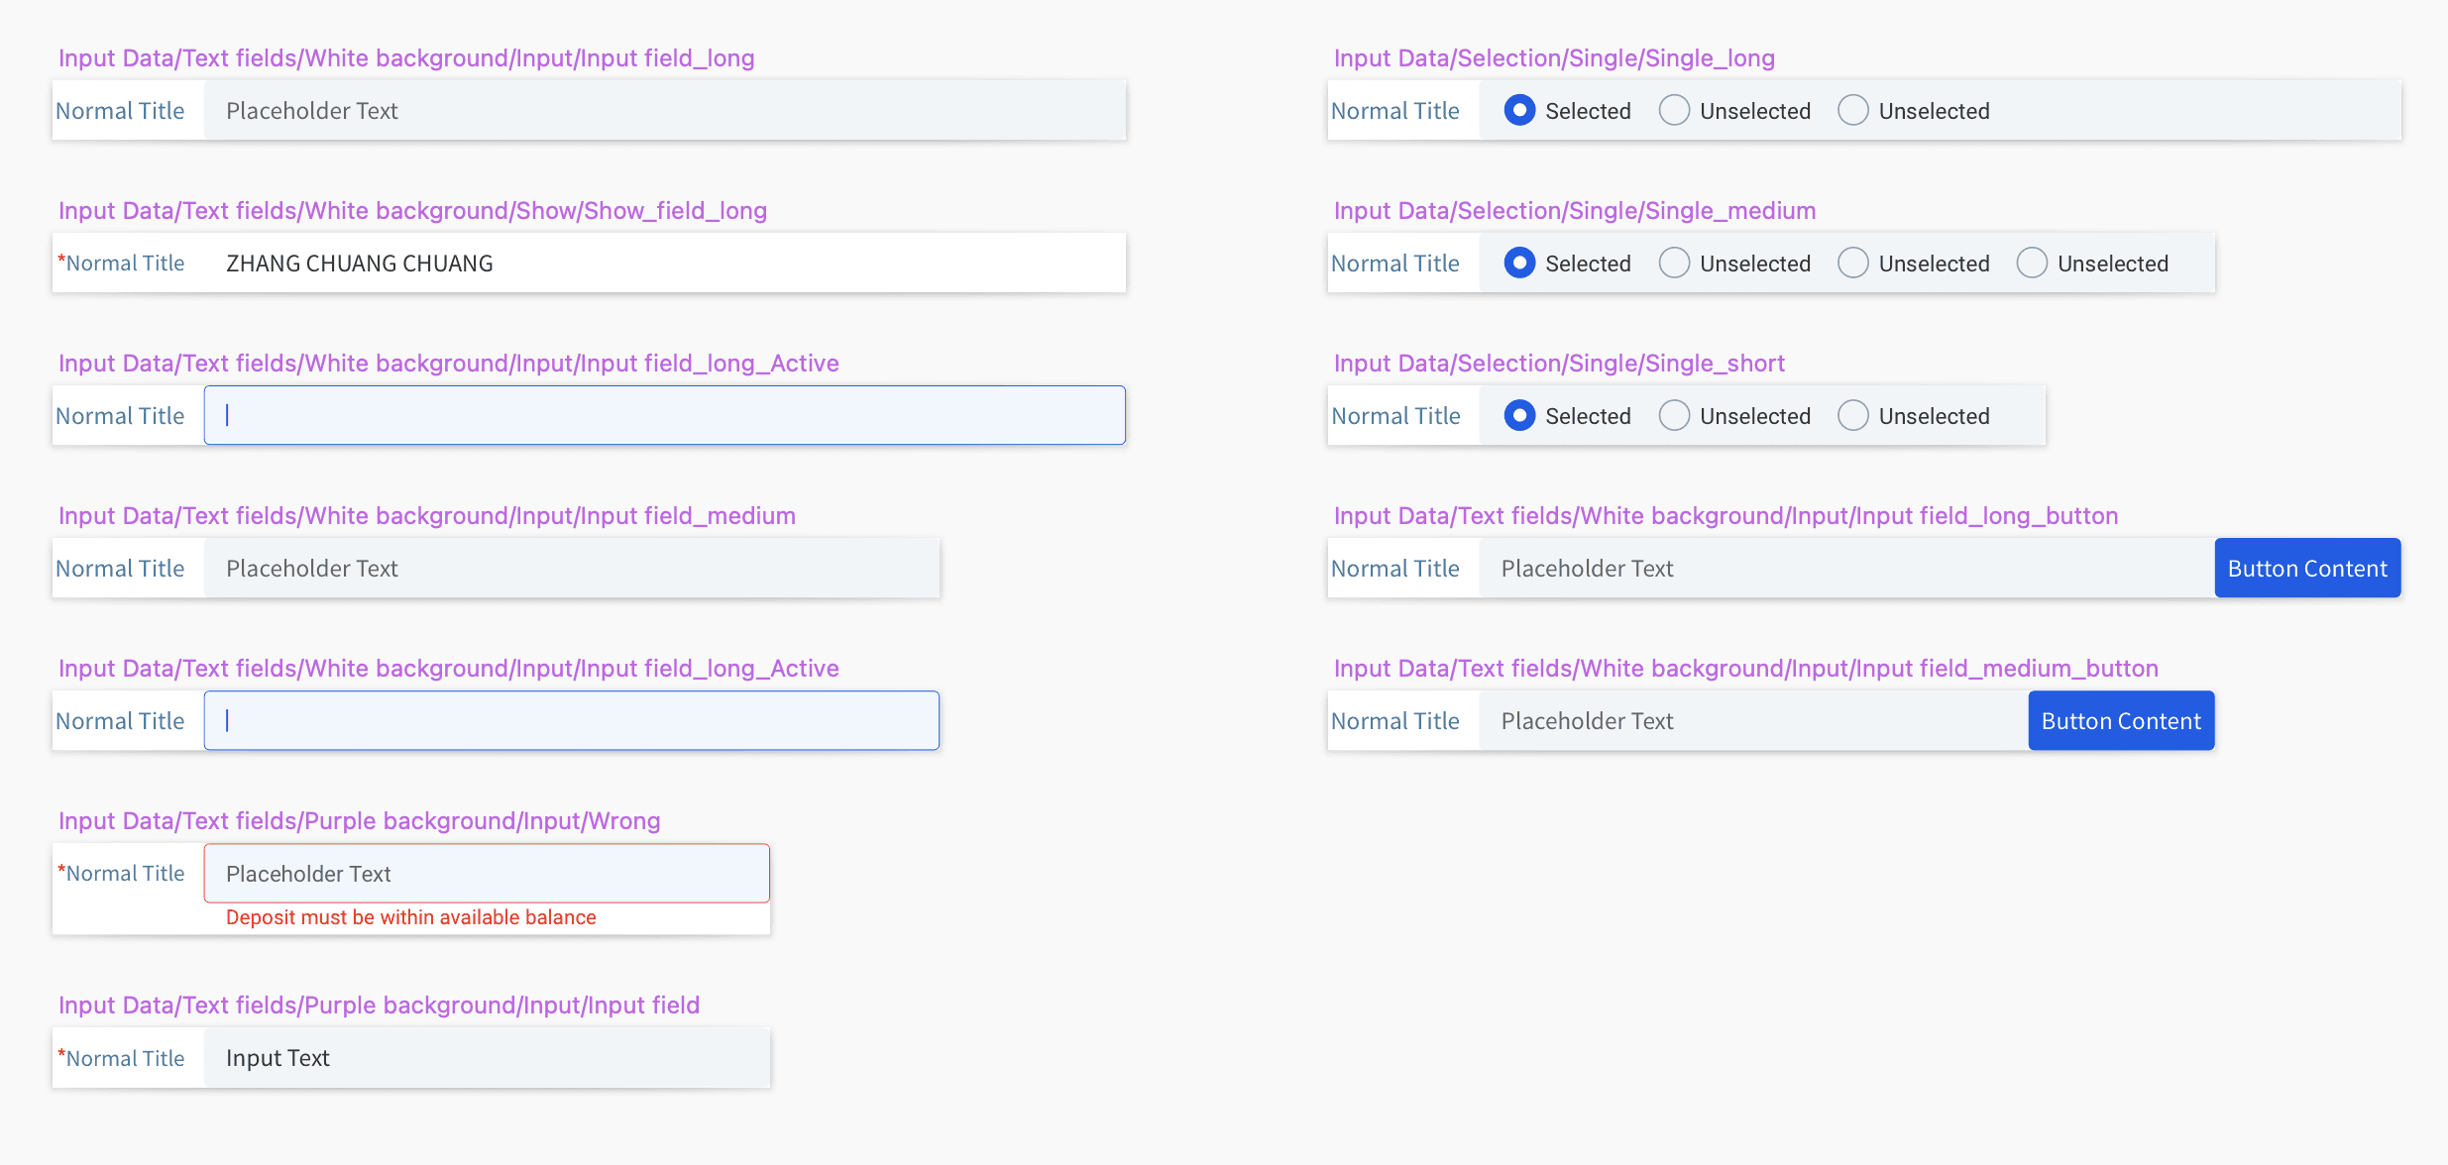Focus placeholder field beside long Button Content
This screenshot has height=1165, width=2448.
(1847, 568)
